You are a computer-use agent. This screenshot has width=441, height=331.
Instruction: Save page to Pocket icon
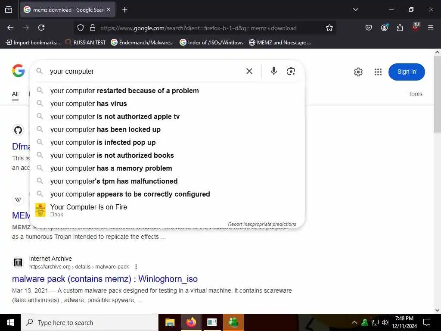coord(369,28)
